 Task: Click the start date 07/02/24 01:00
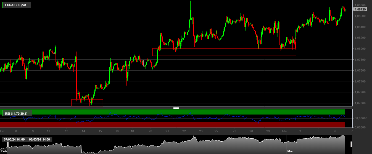tap(14, 139)
